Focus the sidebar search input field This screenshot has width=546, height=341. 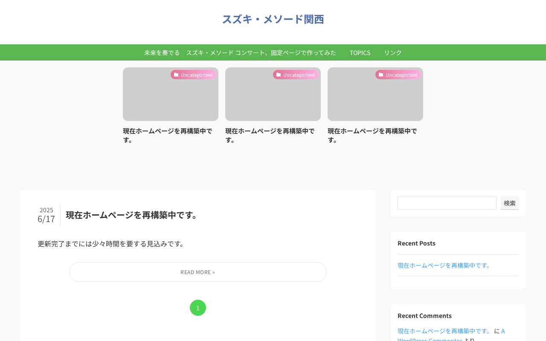(x=447, y=203)
